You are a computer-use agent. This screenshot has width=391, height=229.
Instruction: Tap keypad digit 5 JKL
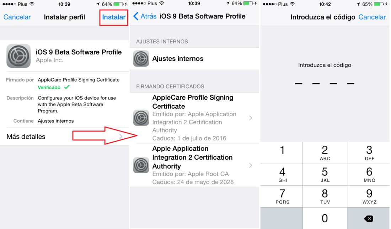tap(325, 175)
